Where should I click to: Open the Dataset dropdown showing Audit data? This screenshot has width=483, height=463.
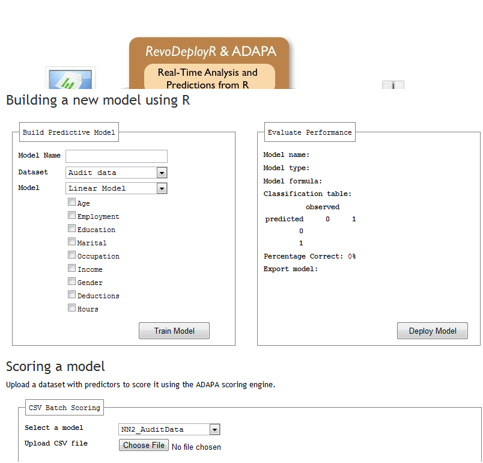116,173
